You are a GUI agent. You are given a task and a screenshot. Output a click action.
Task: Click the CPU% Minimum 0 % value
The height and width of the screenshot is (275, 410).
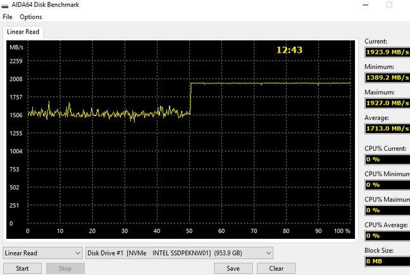(387, 185)
